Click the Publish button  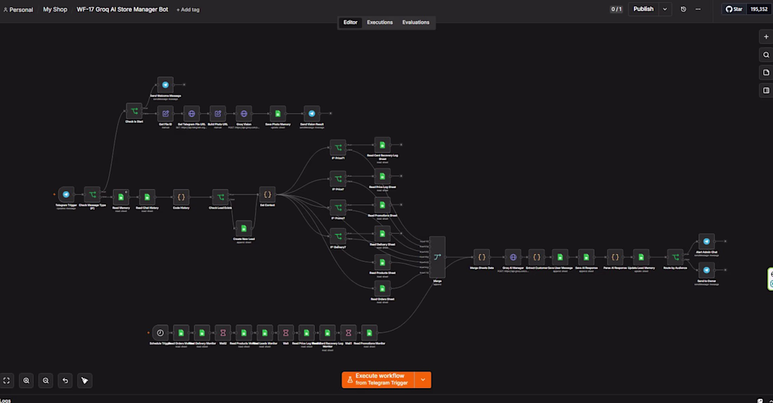pyautogui.click(x=643, y=9)
